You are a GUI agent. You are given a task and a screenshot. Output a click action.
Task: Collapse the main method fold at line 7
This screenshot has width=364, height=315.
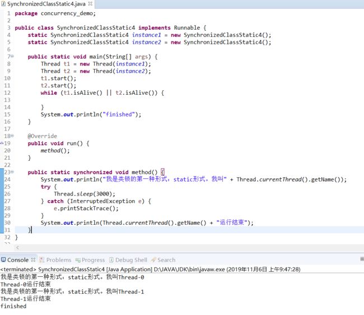[12, 56]
